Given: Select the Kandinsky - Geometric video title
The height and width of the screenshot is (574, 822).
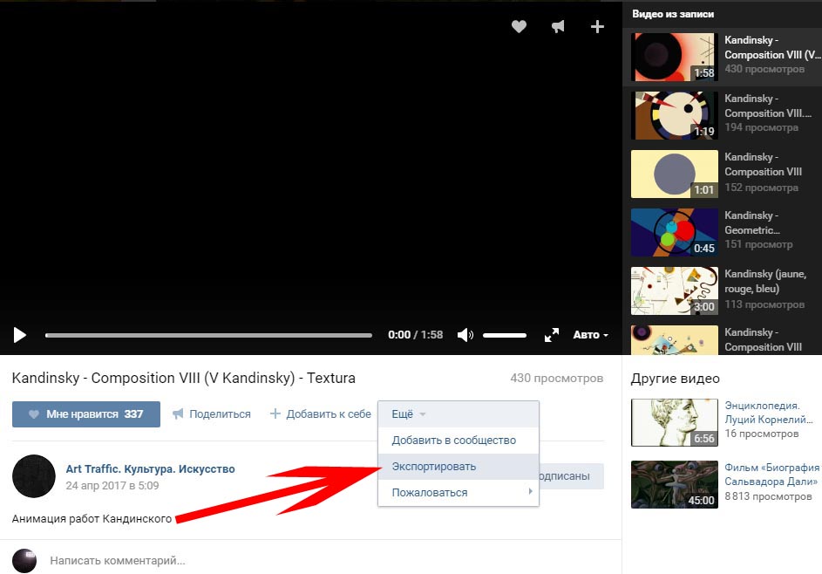Looking at the screenshot, I should [x=752, y=222].
